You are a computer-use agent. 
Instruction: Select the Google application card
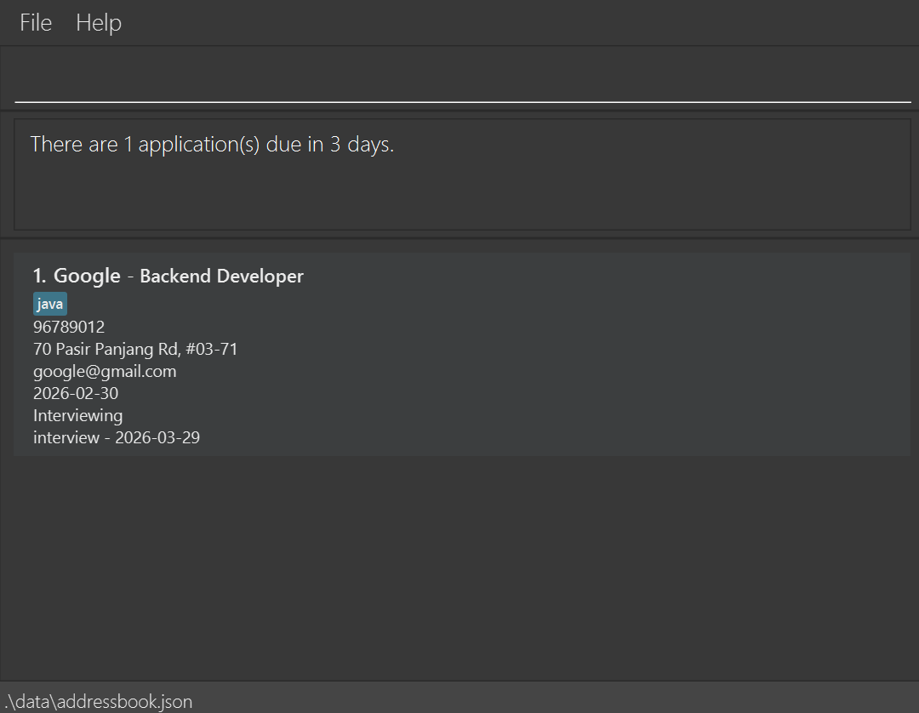pos(462,354)
